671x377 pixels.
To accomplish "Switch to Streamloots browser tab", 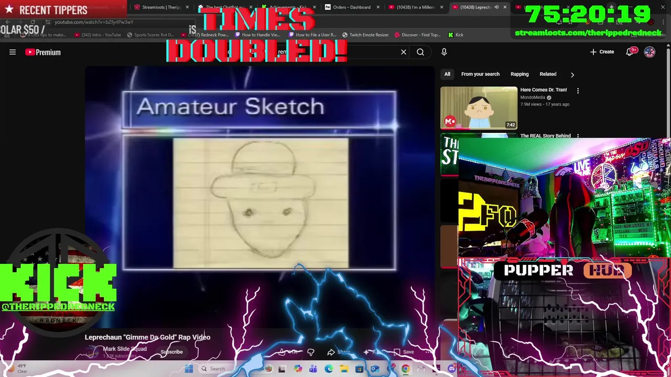I will (161, 7).
